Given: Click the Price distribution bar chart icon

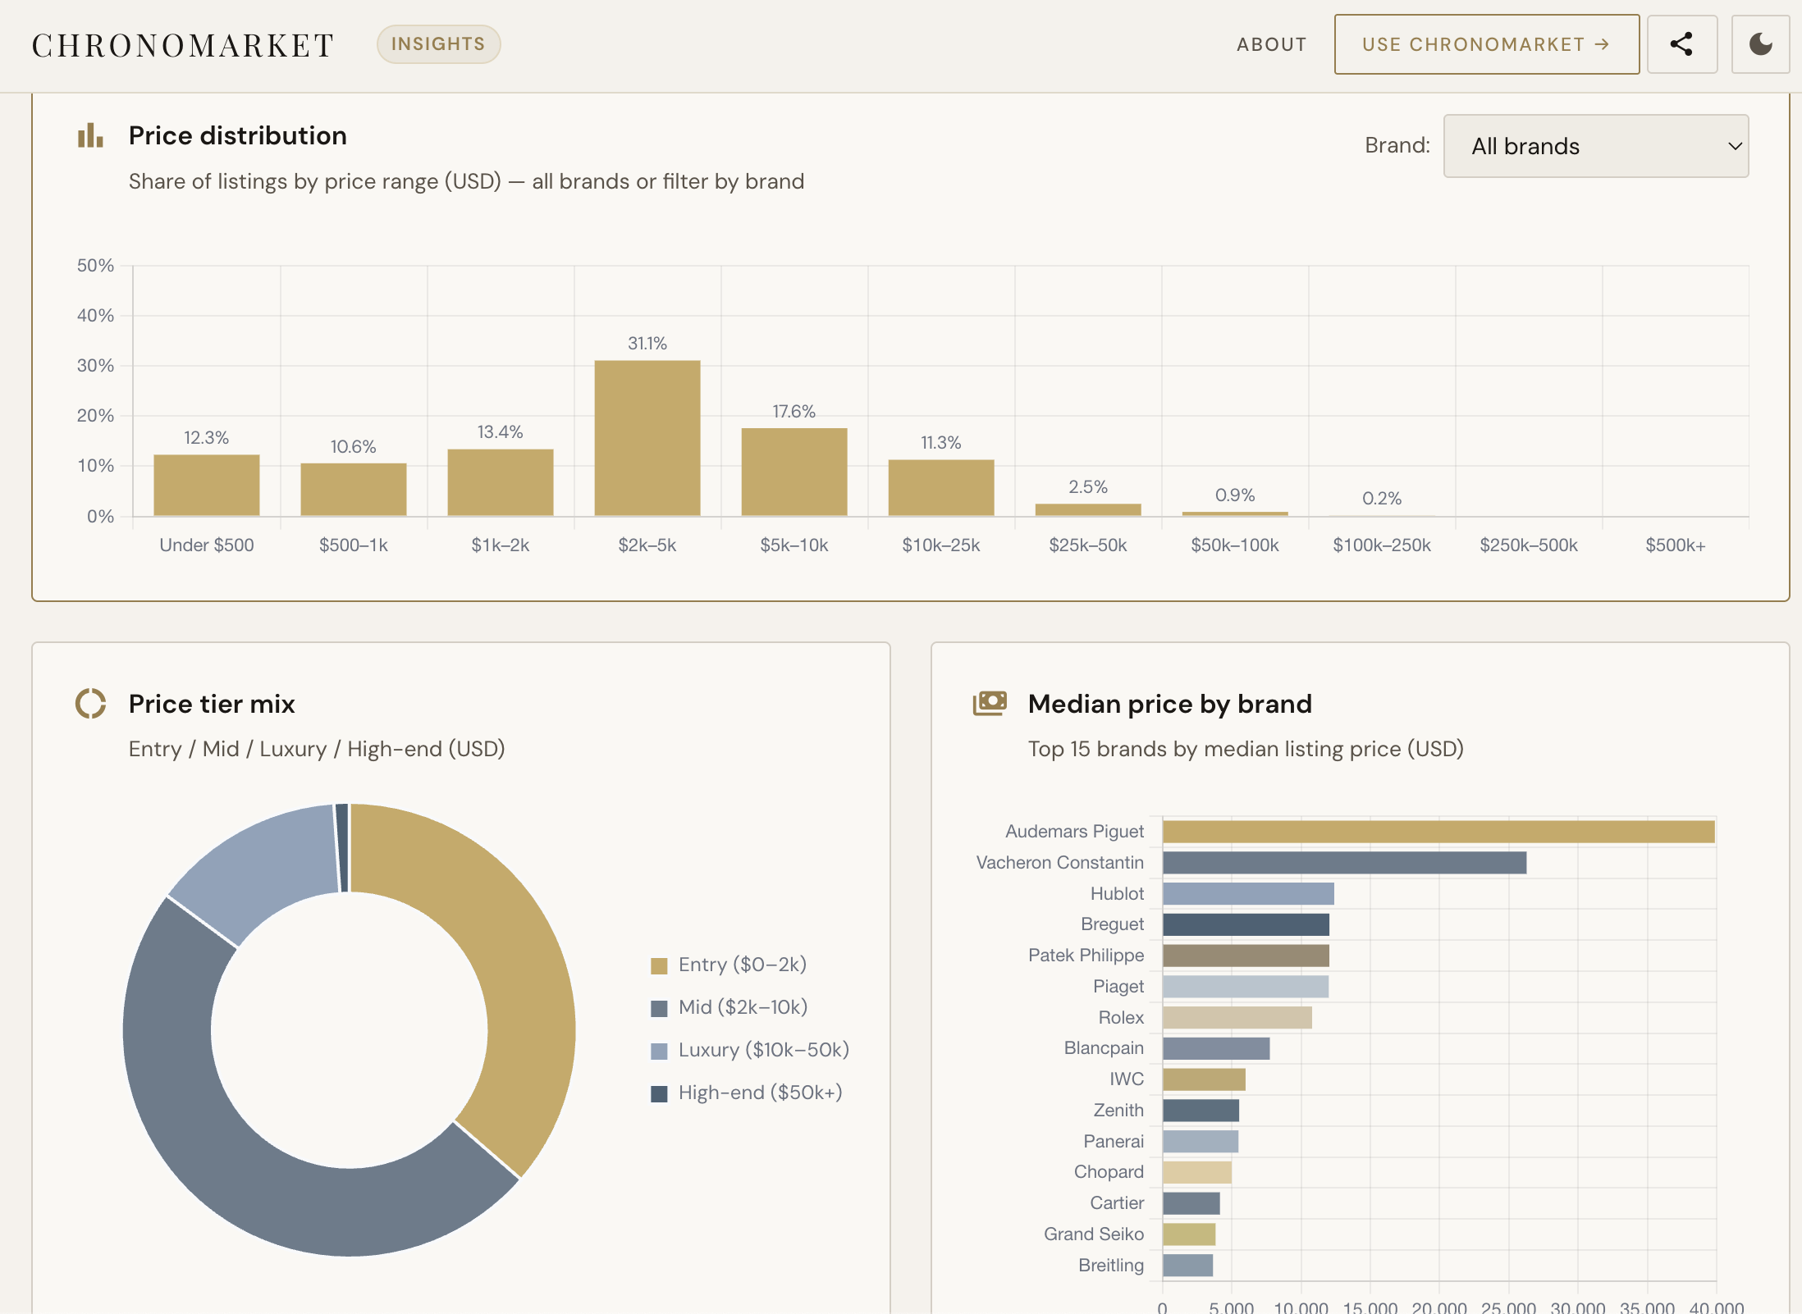Looking at the screenshot, I should pyautogui.click(x=90, y=135).
